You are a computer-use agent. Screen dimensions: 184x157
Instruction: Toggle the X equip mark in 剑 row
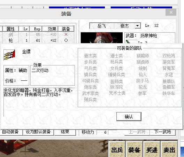[x=66, y=34]
